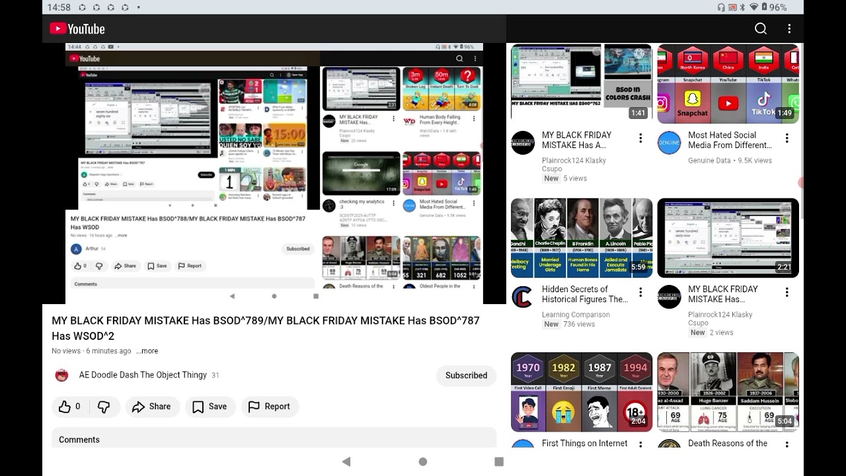Tap the Android recent apps button
This screenshot has height=476, width=846.
(499, 461)
